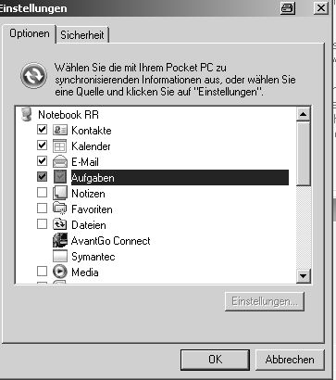This screenshot has width=336, height=380.
Task: Confirm with the OK button
Action: [x=215, y=360]
